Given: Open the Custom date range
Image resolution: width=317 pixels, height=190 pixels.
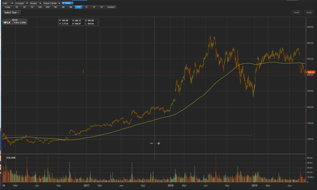Looking at the screenshot, I should [x=111, y=7].
